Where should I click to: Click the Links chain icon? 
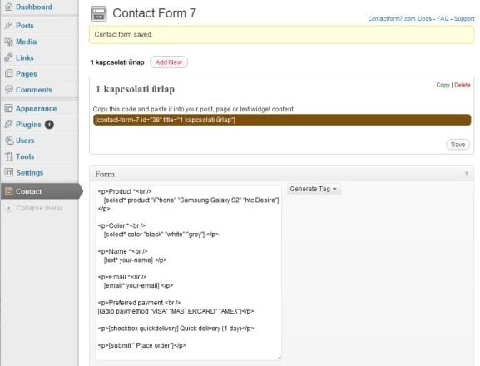coord(8,57)
